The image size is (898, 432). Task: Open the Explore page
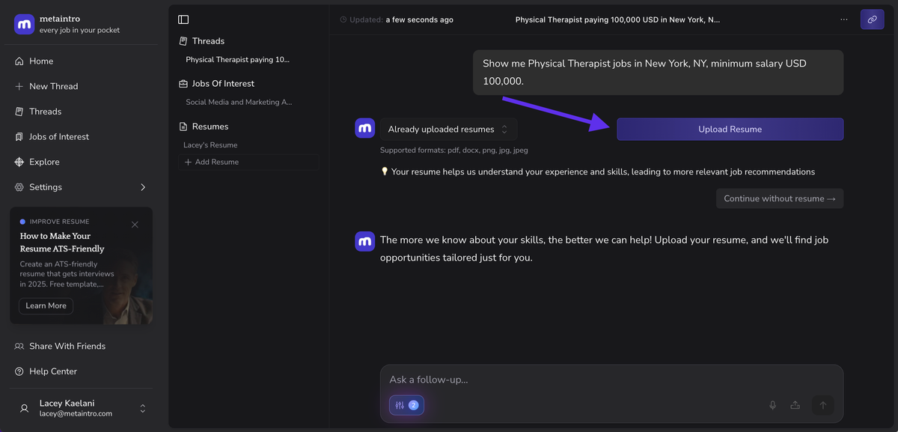(x=44, y=162)
